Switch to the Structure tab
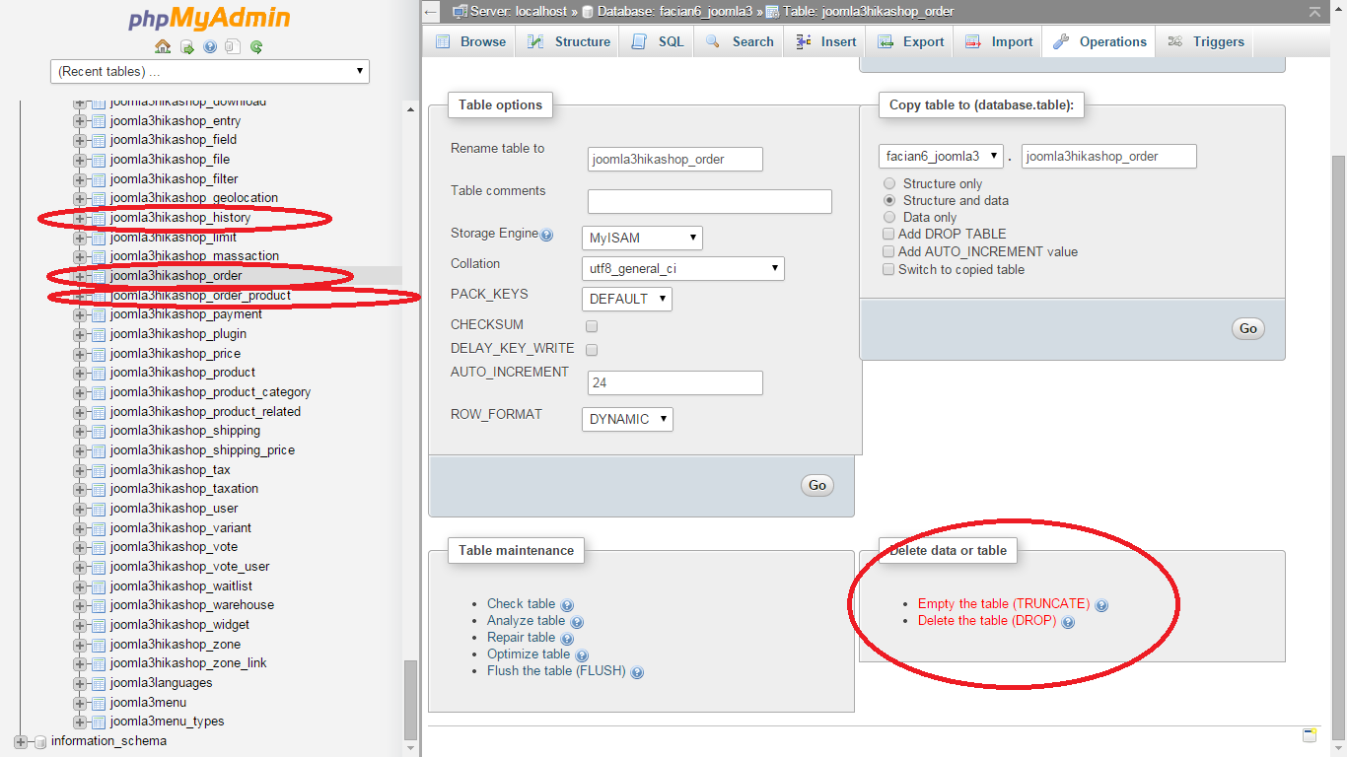The width and height of the screenshot is (1347, 757). click(568, 41)
